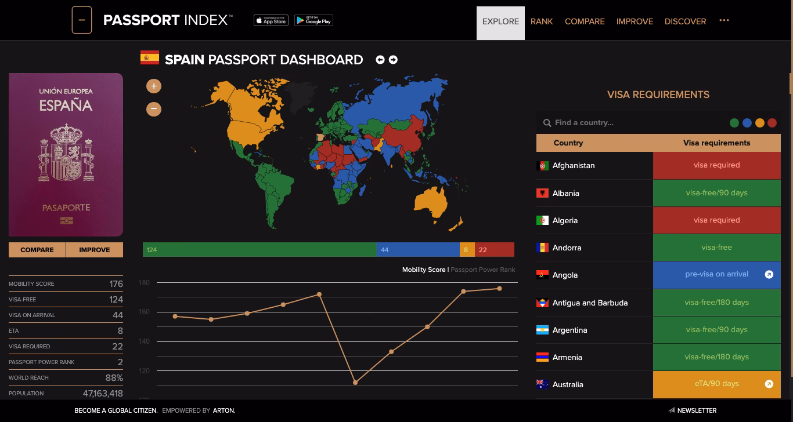
Task: Open Angola pre-visa external link arrow
Action: click(x=769, y=275)
